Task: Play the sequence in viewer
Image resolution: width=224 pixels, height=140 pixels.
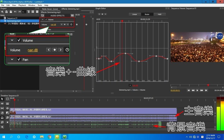Action: 198,90
